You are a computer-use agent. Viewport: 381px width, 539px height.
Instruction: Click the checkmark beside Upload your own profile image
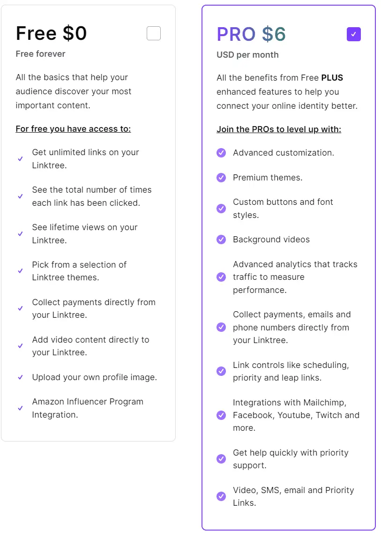[20, 377]
